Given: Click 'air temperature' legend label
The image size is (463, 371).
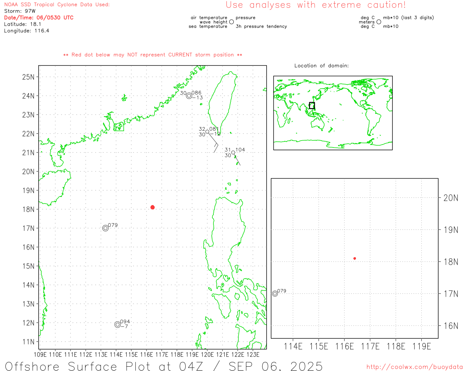Looking at the screenshot, I should (x=209, y=17).
